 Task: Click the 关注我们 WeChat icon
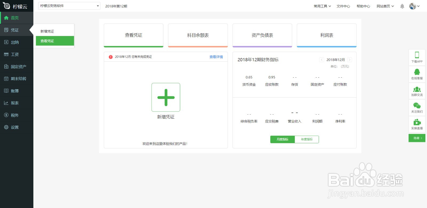tap(417, 106)
